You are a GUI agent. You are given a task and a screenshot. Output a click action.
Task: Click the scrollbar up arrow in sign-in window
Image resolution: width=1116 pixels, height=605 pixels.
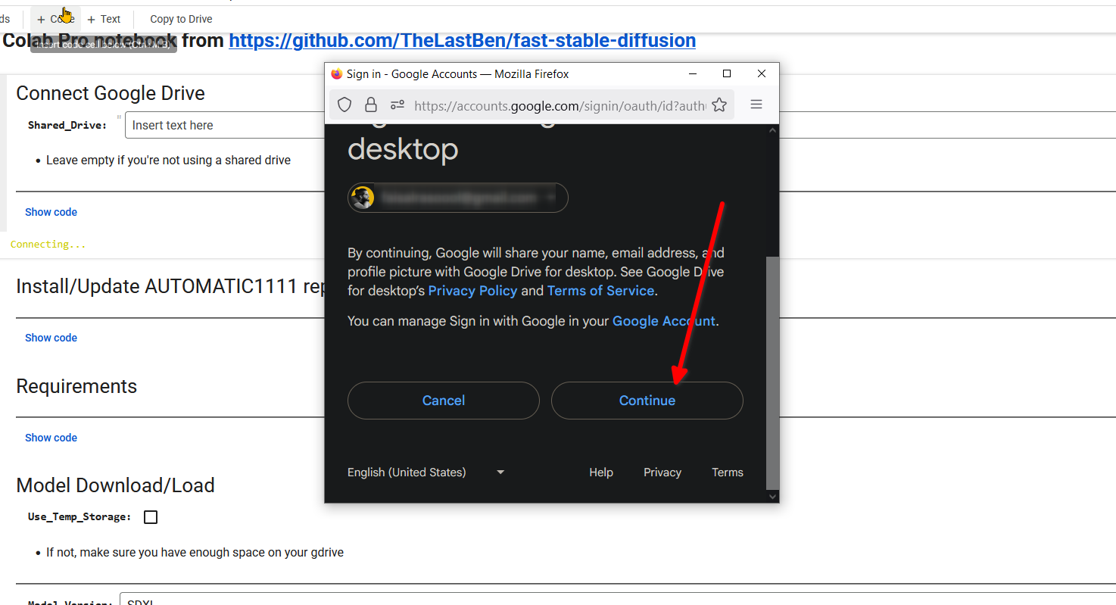tap(772, 130)
